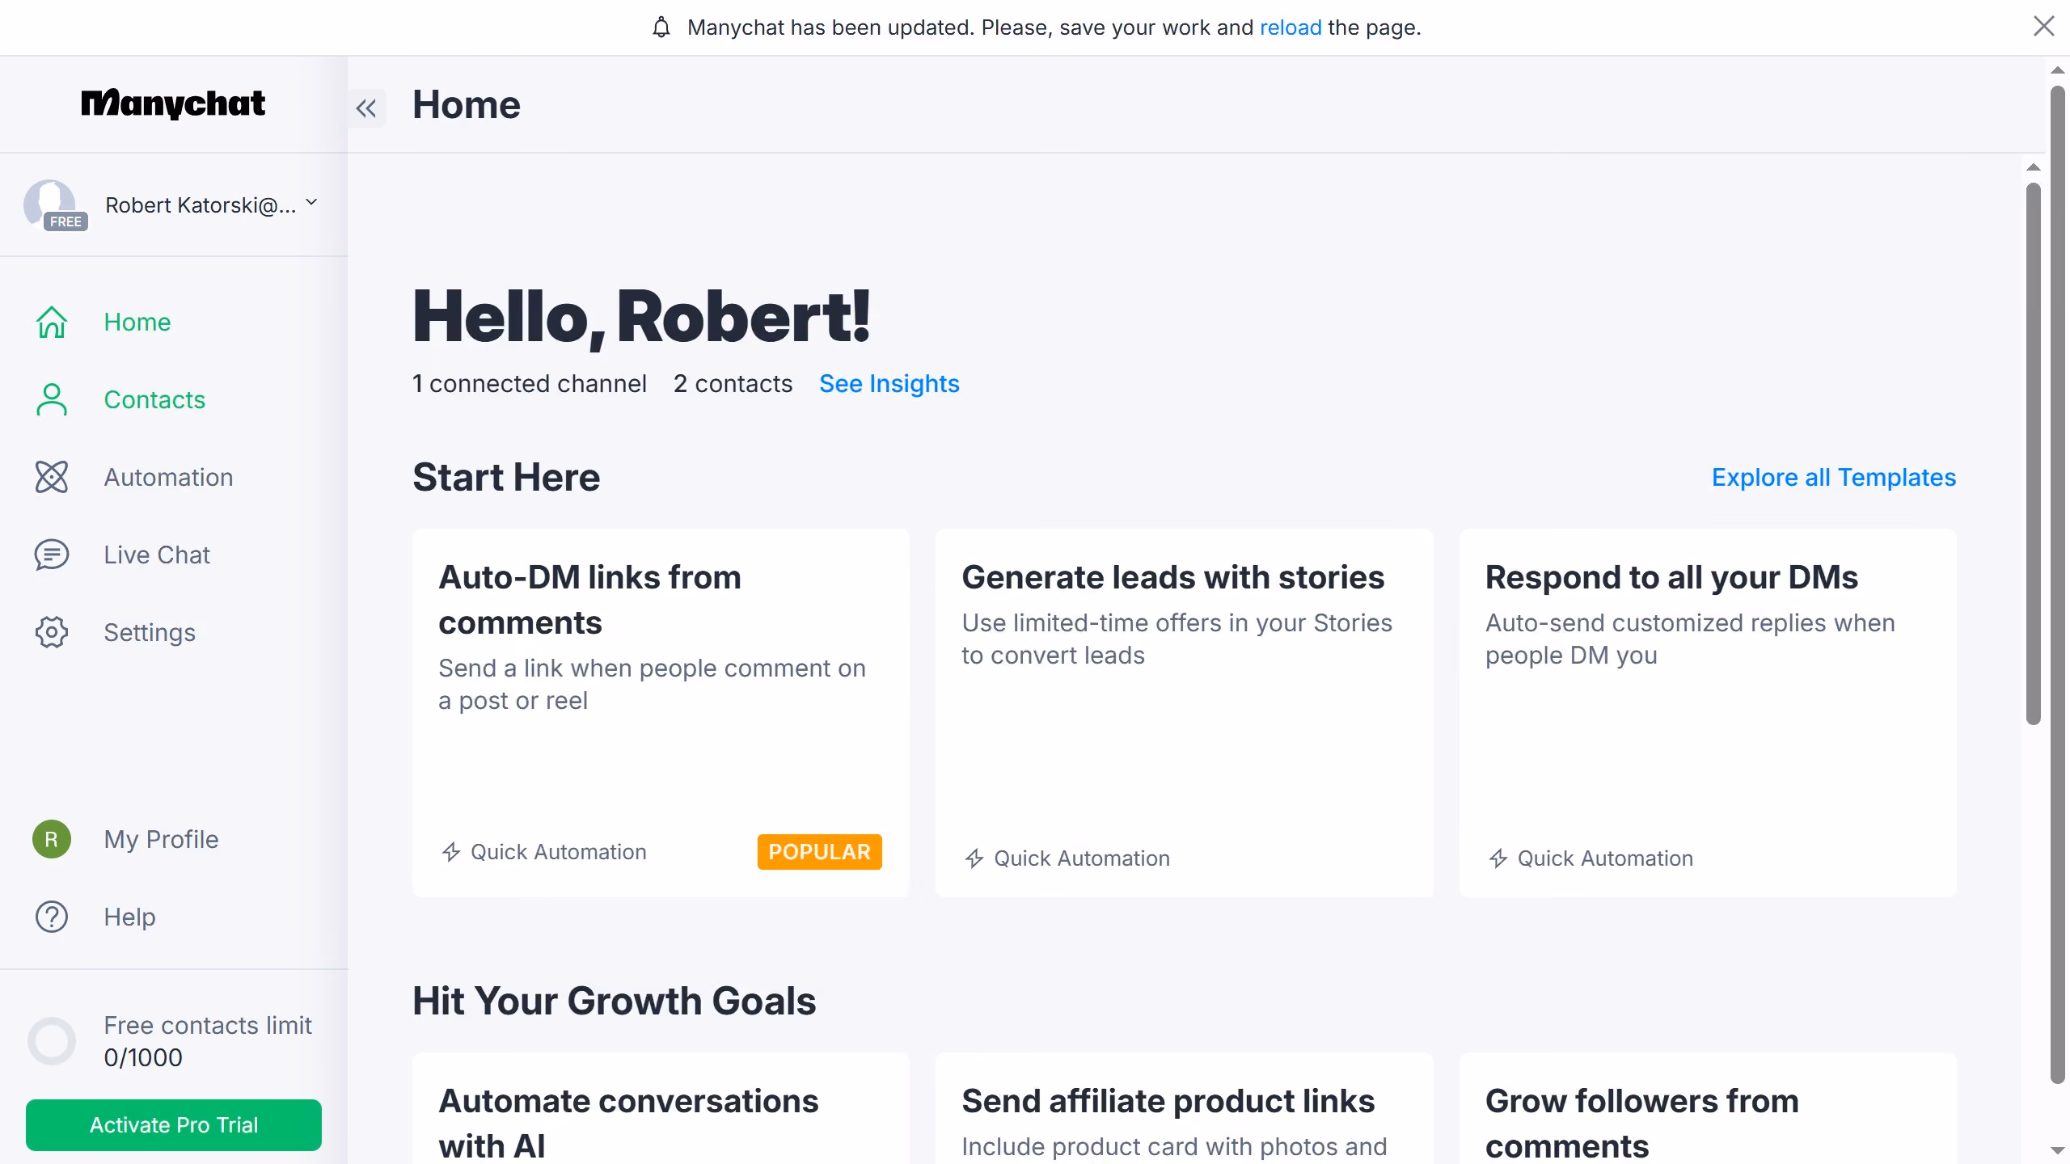The height and width of the screenshot is (1164, 2070).
Task: Open the Auto-DM links from comments template
Action: 661,712
